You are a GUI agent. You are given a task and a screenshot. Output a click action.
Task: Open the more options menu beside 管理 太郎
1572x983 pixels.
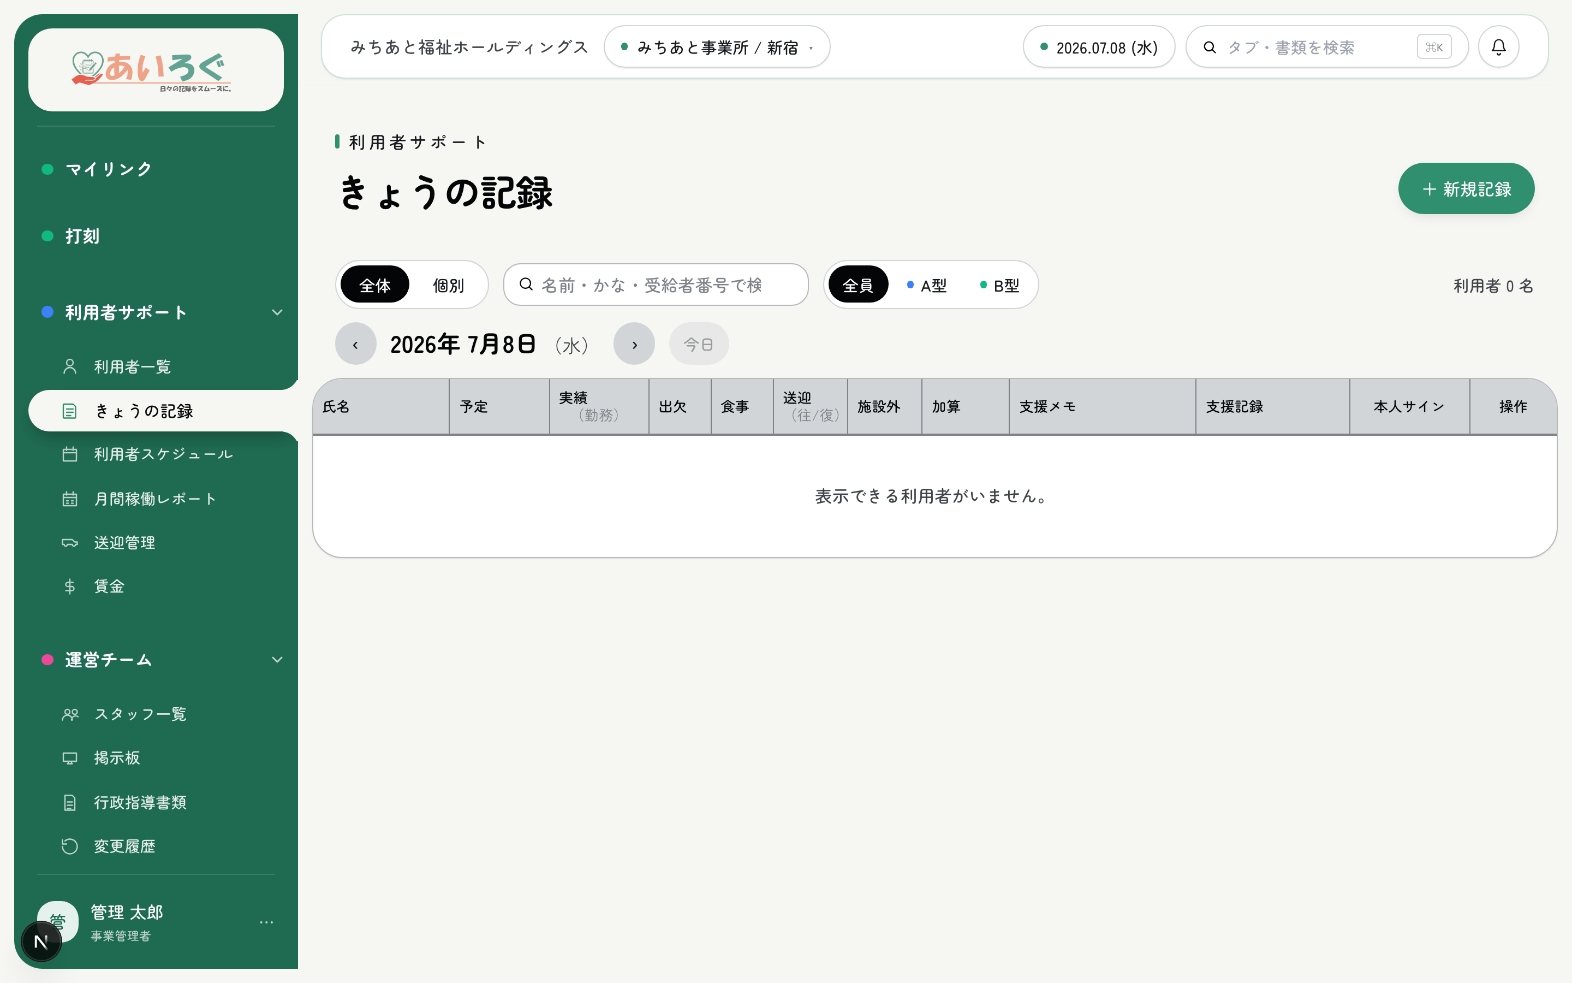click(266, 922)
